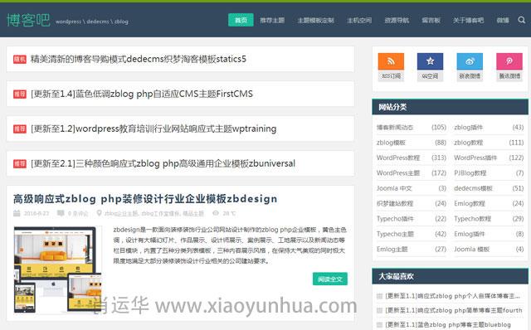
Task: Click the 2016-8-23 post date text
Action: 37,214
